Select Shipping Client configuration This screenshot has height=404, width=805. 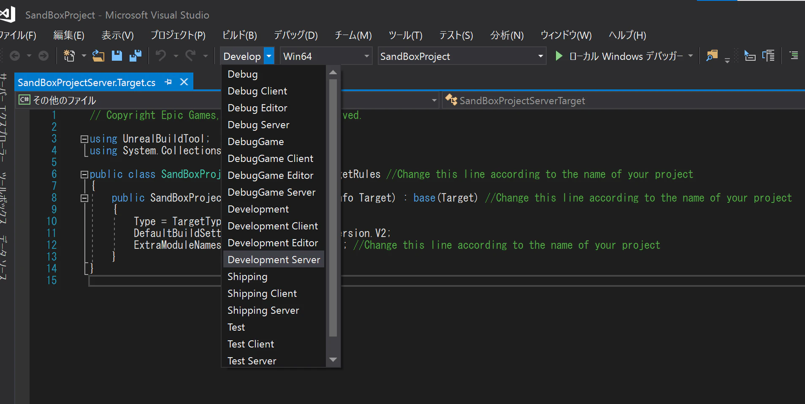274,294
